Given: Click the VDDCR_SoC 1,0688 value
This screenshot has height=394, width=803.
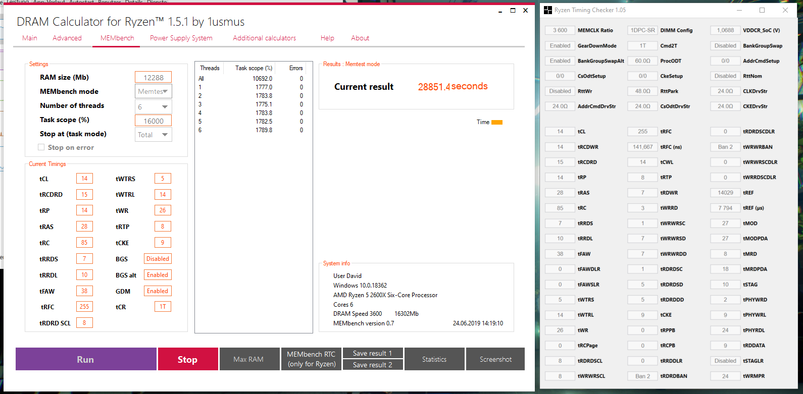Looking at the screenshot, I should click(725, 30).
